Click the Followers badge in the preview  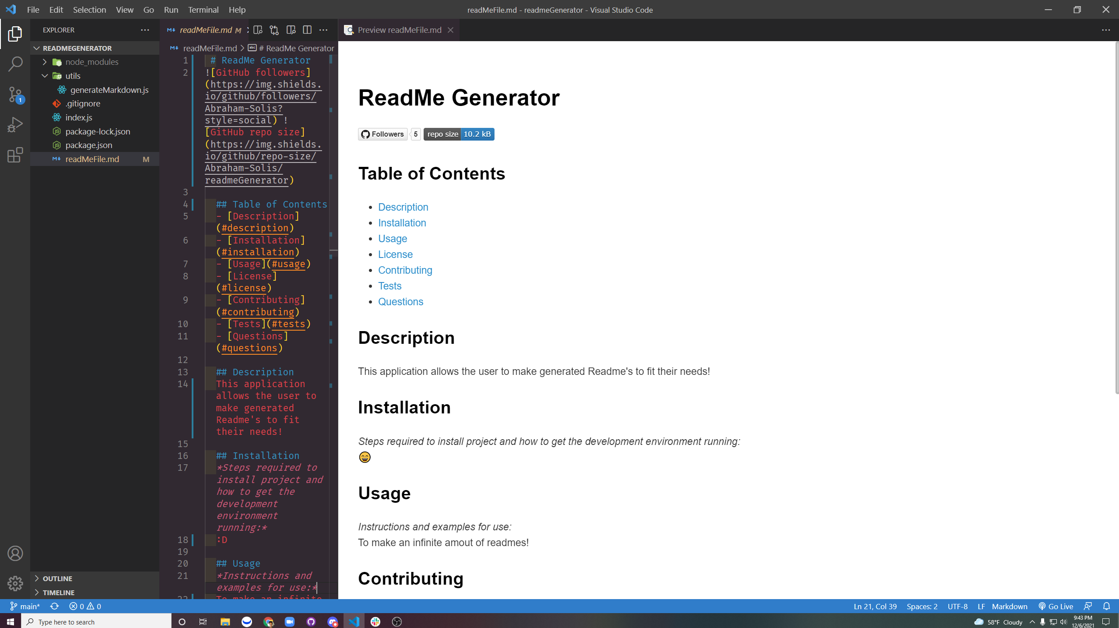click(382, 134)
